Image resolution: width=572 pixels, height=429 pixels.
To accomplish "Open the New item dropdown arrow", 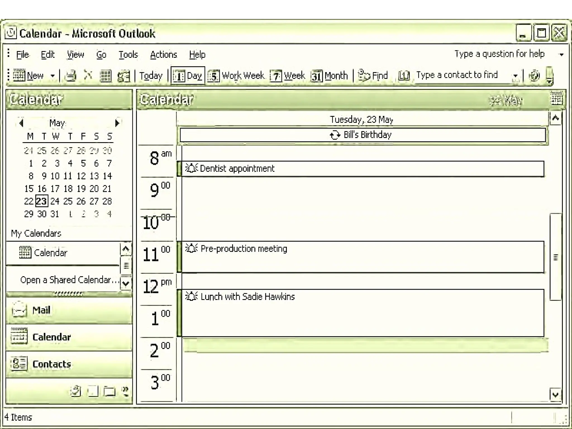I will (53, 76).
